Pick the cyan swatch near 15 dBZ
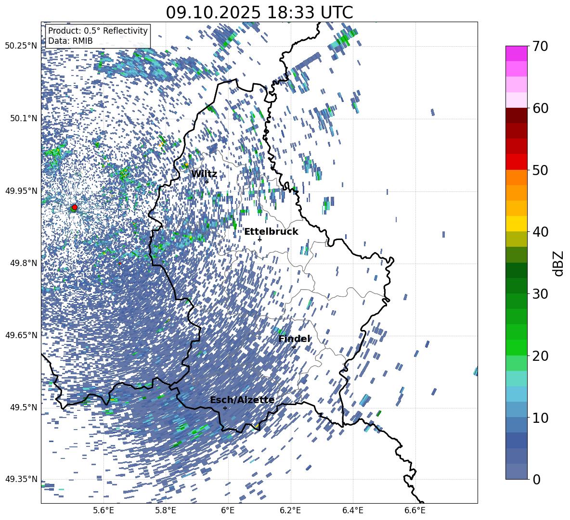570x520 pixels. pos(516,379)
